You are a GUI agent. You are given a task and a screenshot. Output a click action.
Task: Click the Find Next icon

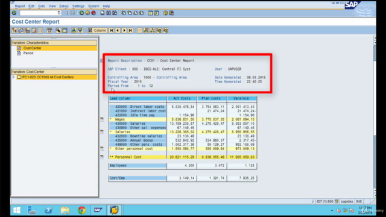click(x=115, y=13)
